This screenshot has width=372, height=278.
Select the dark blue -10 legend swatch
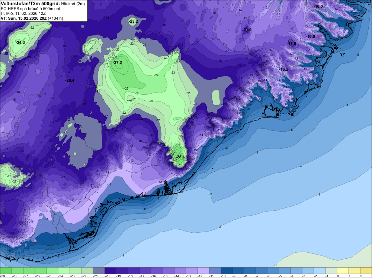pos(227,271)
